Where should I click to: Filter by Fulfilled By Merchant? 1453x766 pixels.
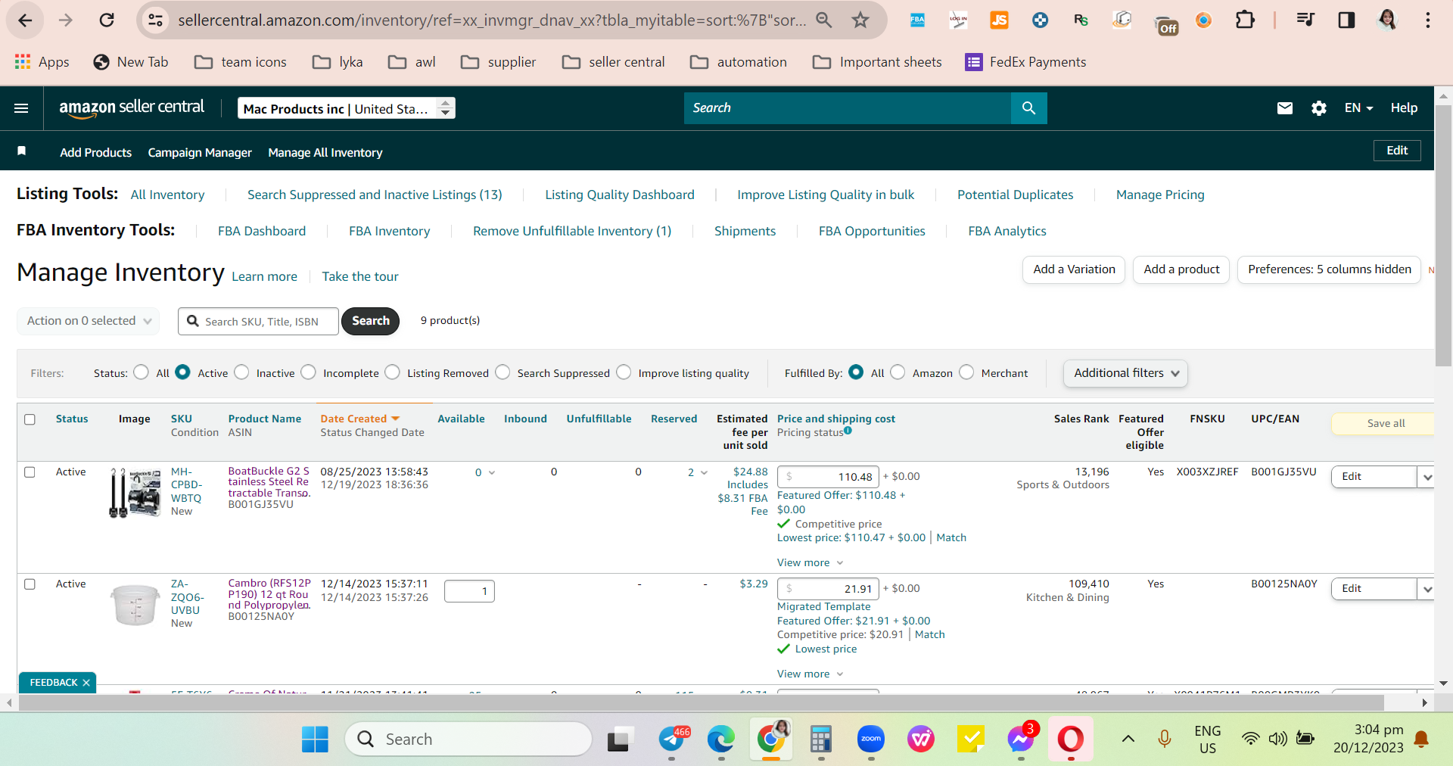966,372
